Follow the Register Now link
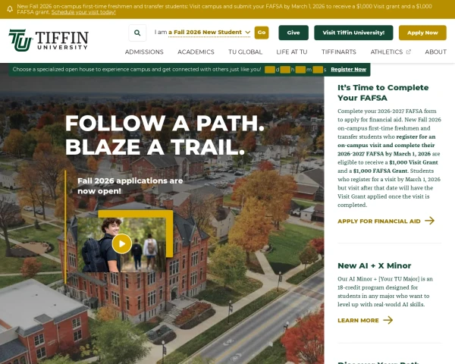The image size is (455, 364). tap(349, 69)
